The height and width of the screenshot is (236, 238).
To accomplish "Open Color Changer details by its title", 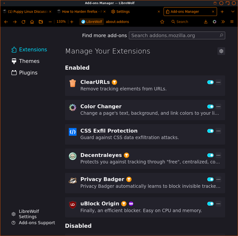I will (101, 106).
